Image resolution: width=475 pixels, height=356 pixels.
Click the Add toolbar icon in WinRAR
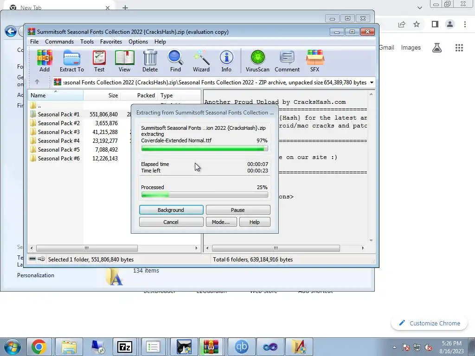point(45,61)
